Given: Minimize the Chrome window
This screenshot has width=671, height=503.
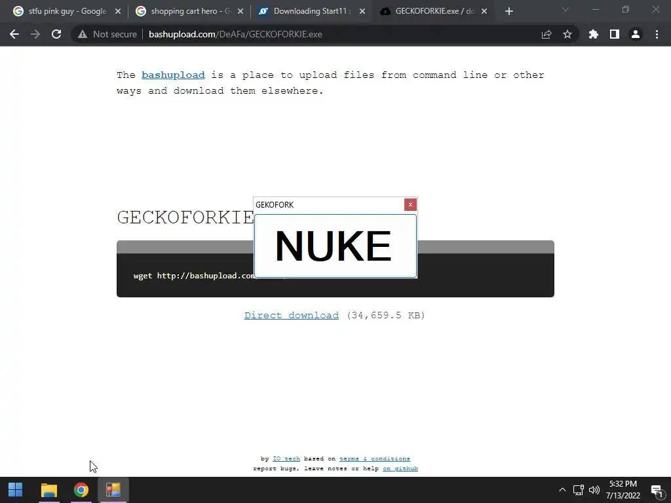Looking at the screenshot, I should [595, 9].
